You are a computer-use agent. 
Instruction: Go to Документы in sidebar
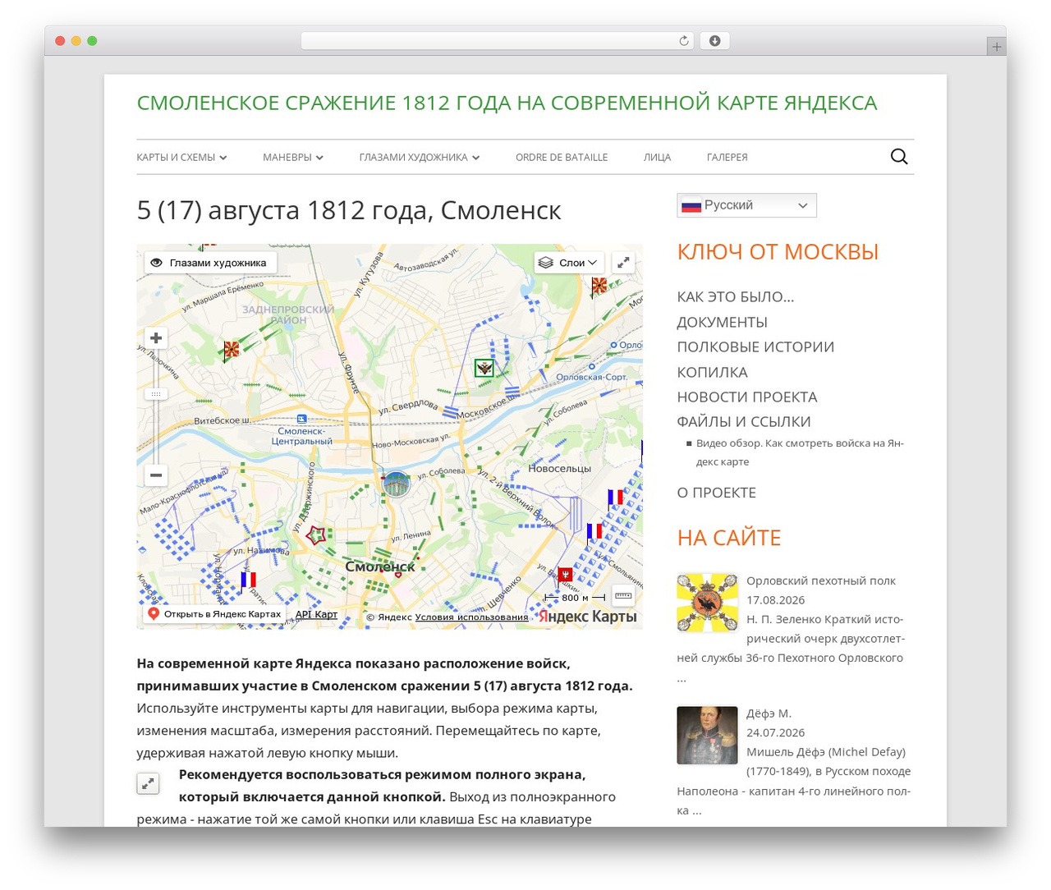722,322
